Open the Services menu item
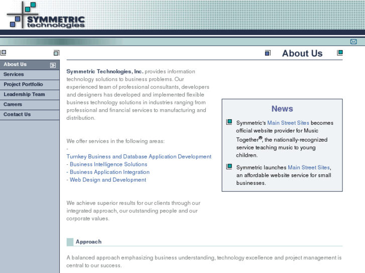Screen dimensions: 365x273 click(x=30, y=75)
